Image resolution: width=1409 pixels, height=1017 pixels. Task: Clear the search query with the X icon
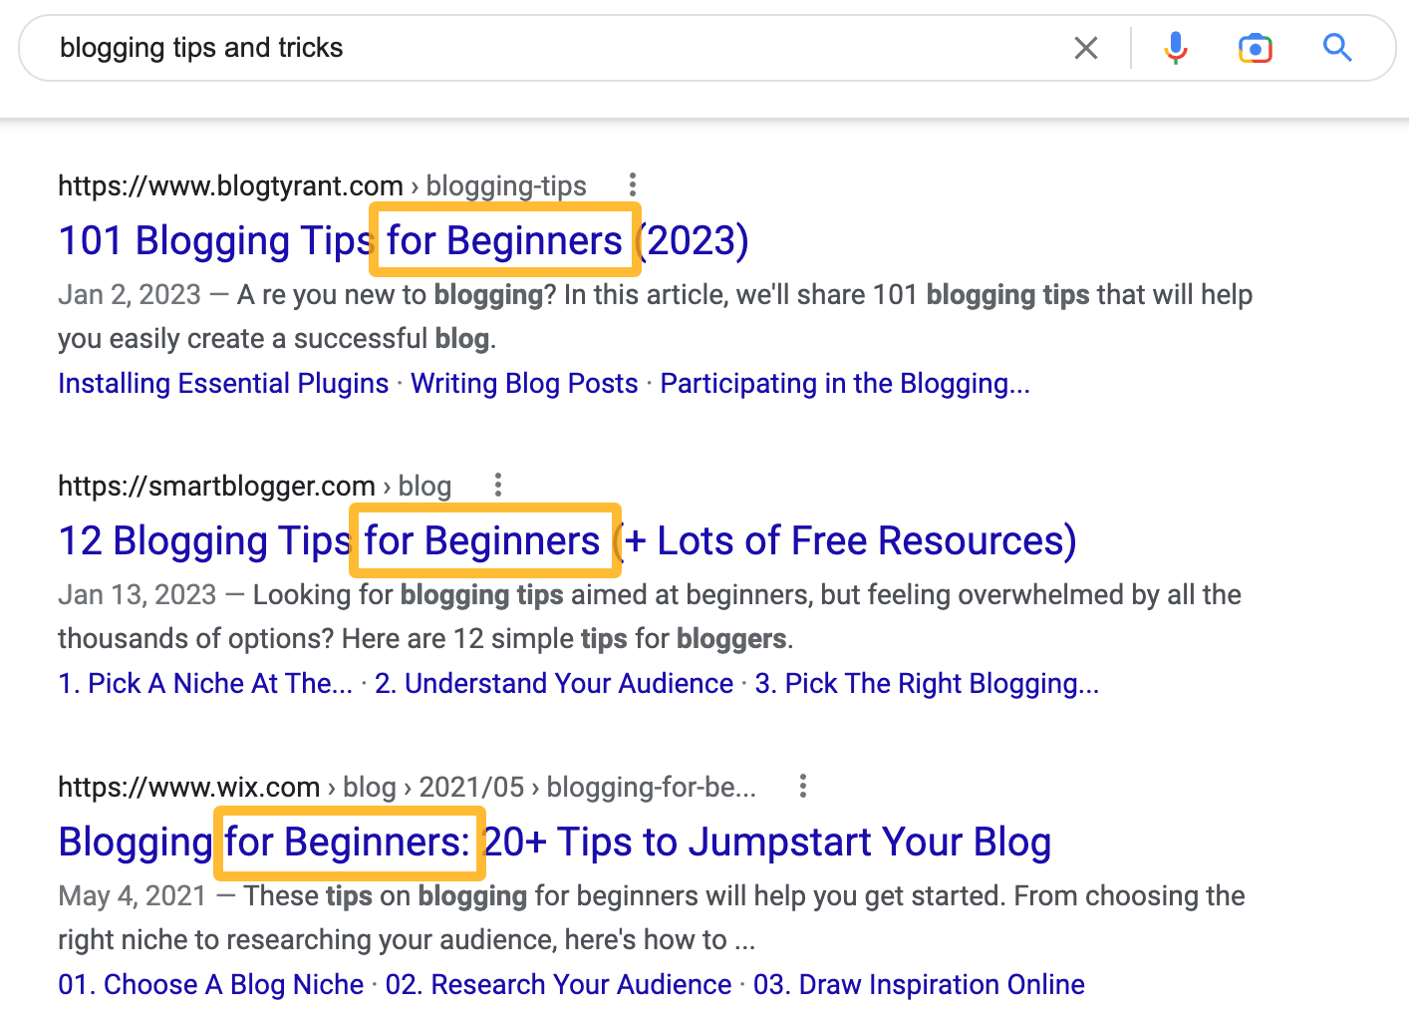(x=1085, y=47)
